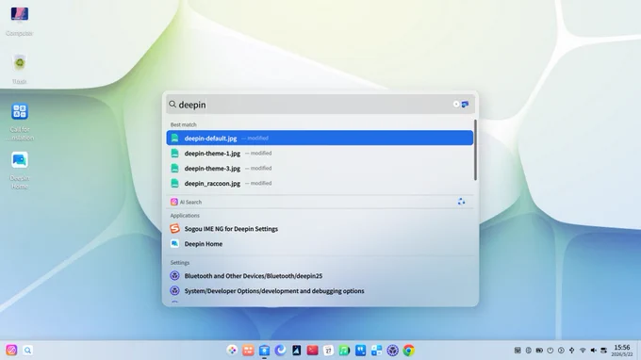Open the blue tiles app dock icon

376,351
